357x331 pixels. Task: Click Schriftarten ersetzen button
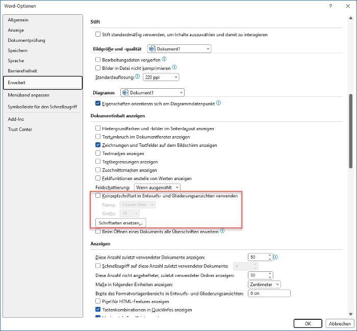pos(121,223)
